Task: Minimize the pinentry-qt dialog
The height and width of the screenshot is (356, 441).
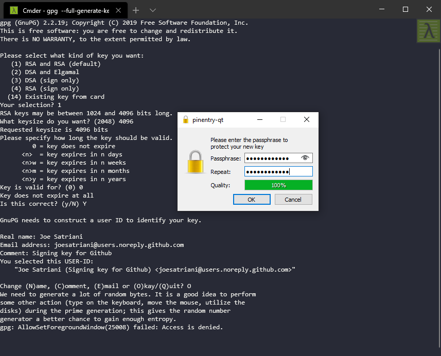Action: tap(260, 119)
